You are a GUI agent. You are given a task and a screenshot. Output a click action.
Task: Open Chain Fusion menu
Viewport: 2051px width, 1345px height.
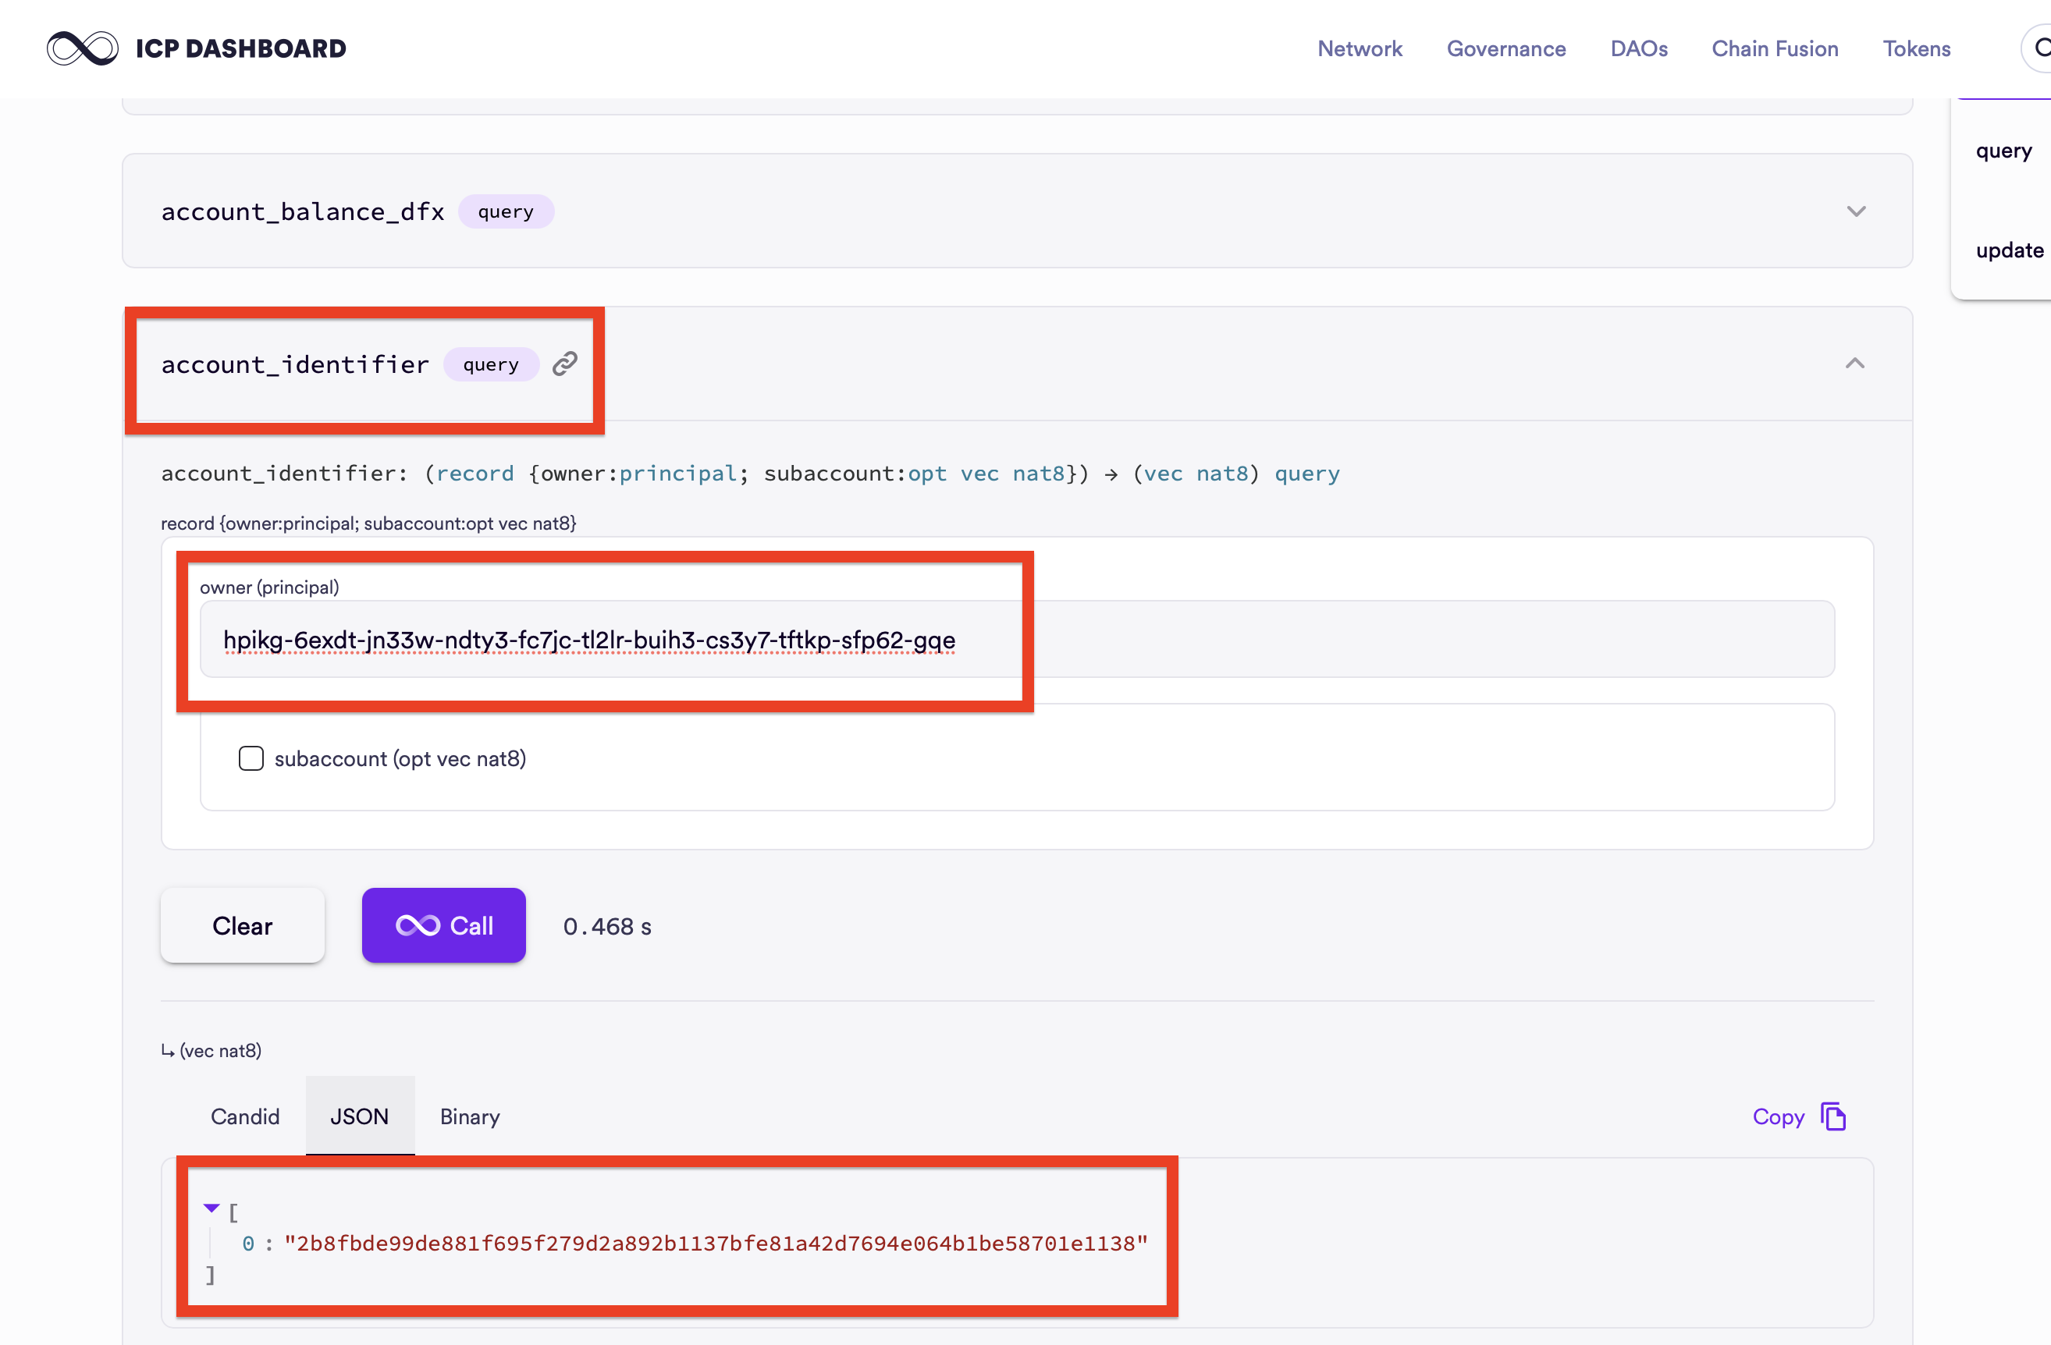pyautogui.click(x=1775, y=48)
